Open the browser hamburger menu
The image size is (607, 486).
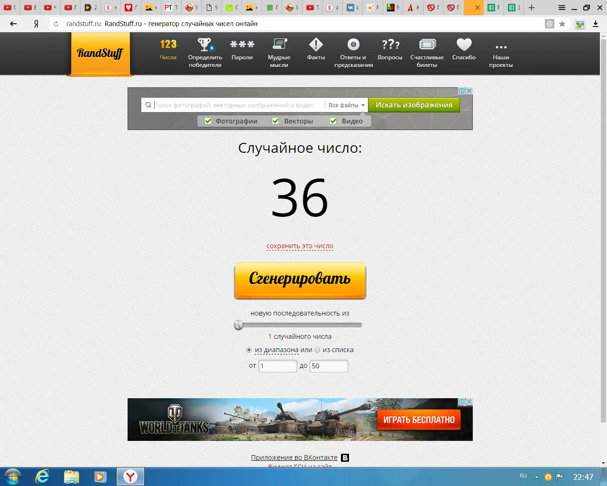562,8
